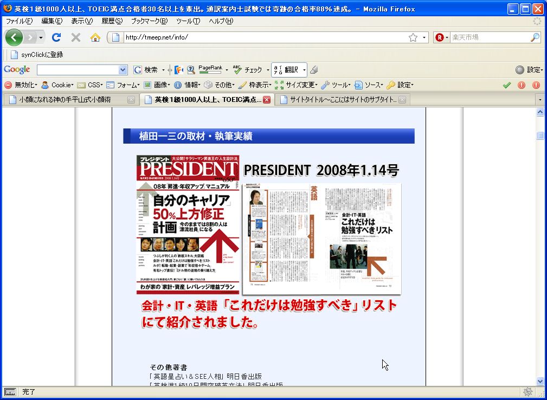Open the 編集 menu
Screen dimensions: 547x400
[52, 21]
